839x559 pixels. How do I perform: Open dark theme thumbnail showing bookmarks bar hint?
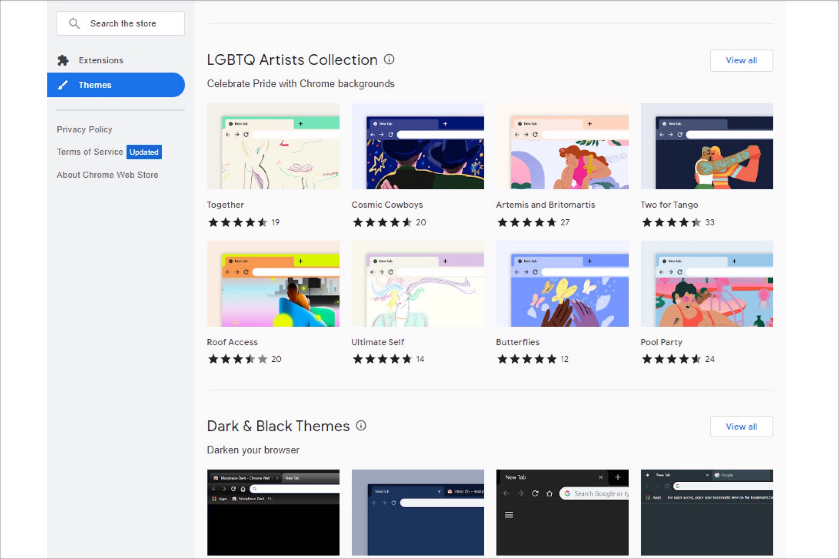coord(707,513)
